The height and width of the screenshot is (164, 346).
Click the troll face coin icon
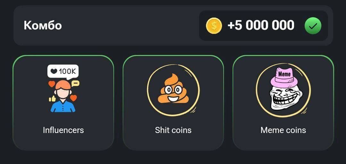click(283, 90)
